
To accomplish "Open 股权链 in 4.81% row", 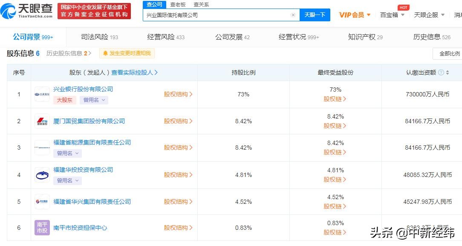I will click(x=335, y=179).
